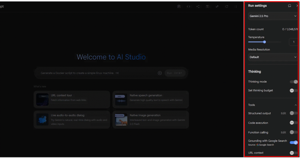300x158 pixels.
Task: Click the "What's new" label
Action: [40, 86]
